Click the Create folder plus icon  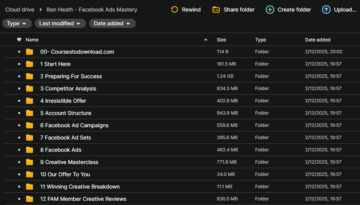(270, 10)
